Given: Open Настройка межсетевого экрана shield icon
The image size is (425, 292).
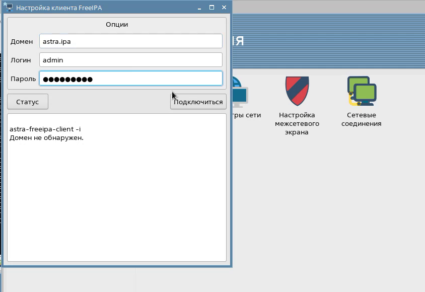Looking at the screenshot, I should (x=297, y=91).
